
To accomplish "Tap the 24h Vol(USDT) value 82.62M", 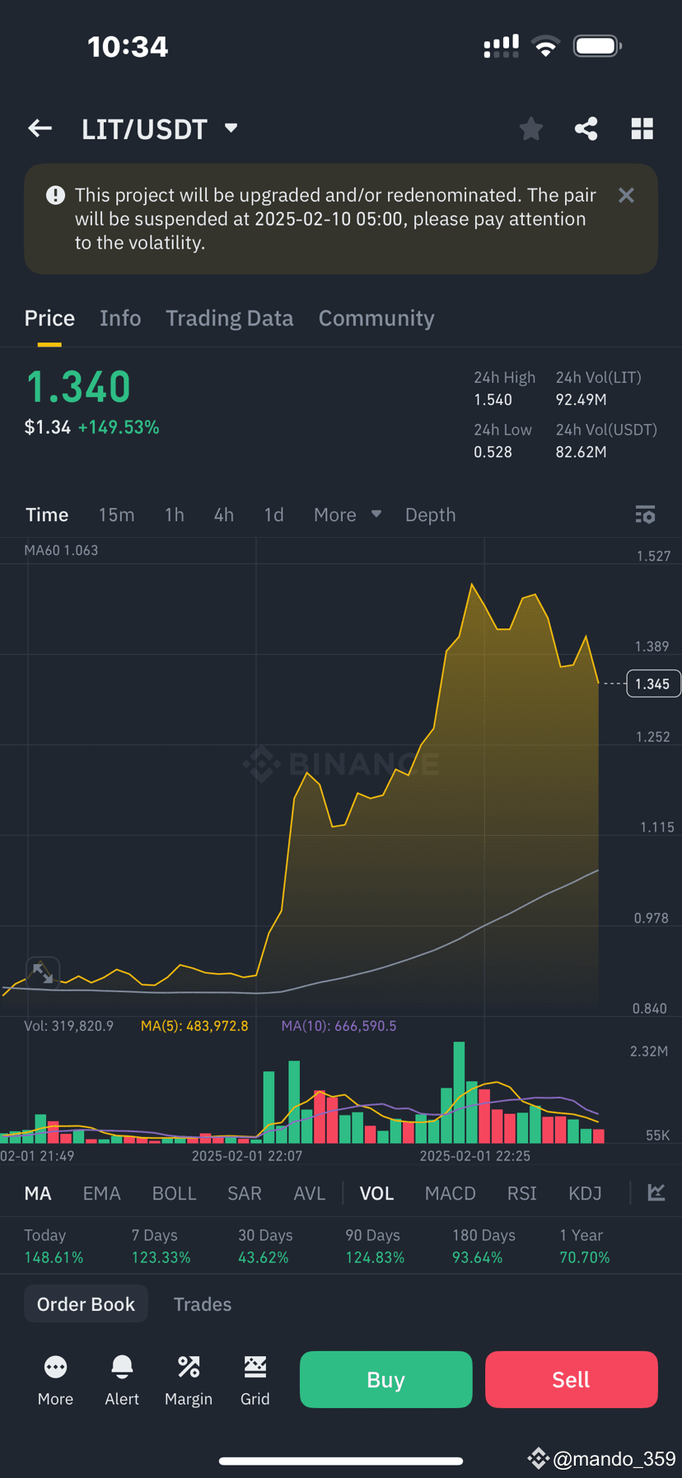I will pyautogui.click(x=581, y=452).
